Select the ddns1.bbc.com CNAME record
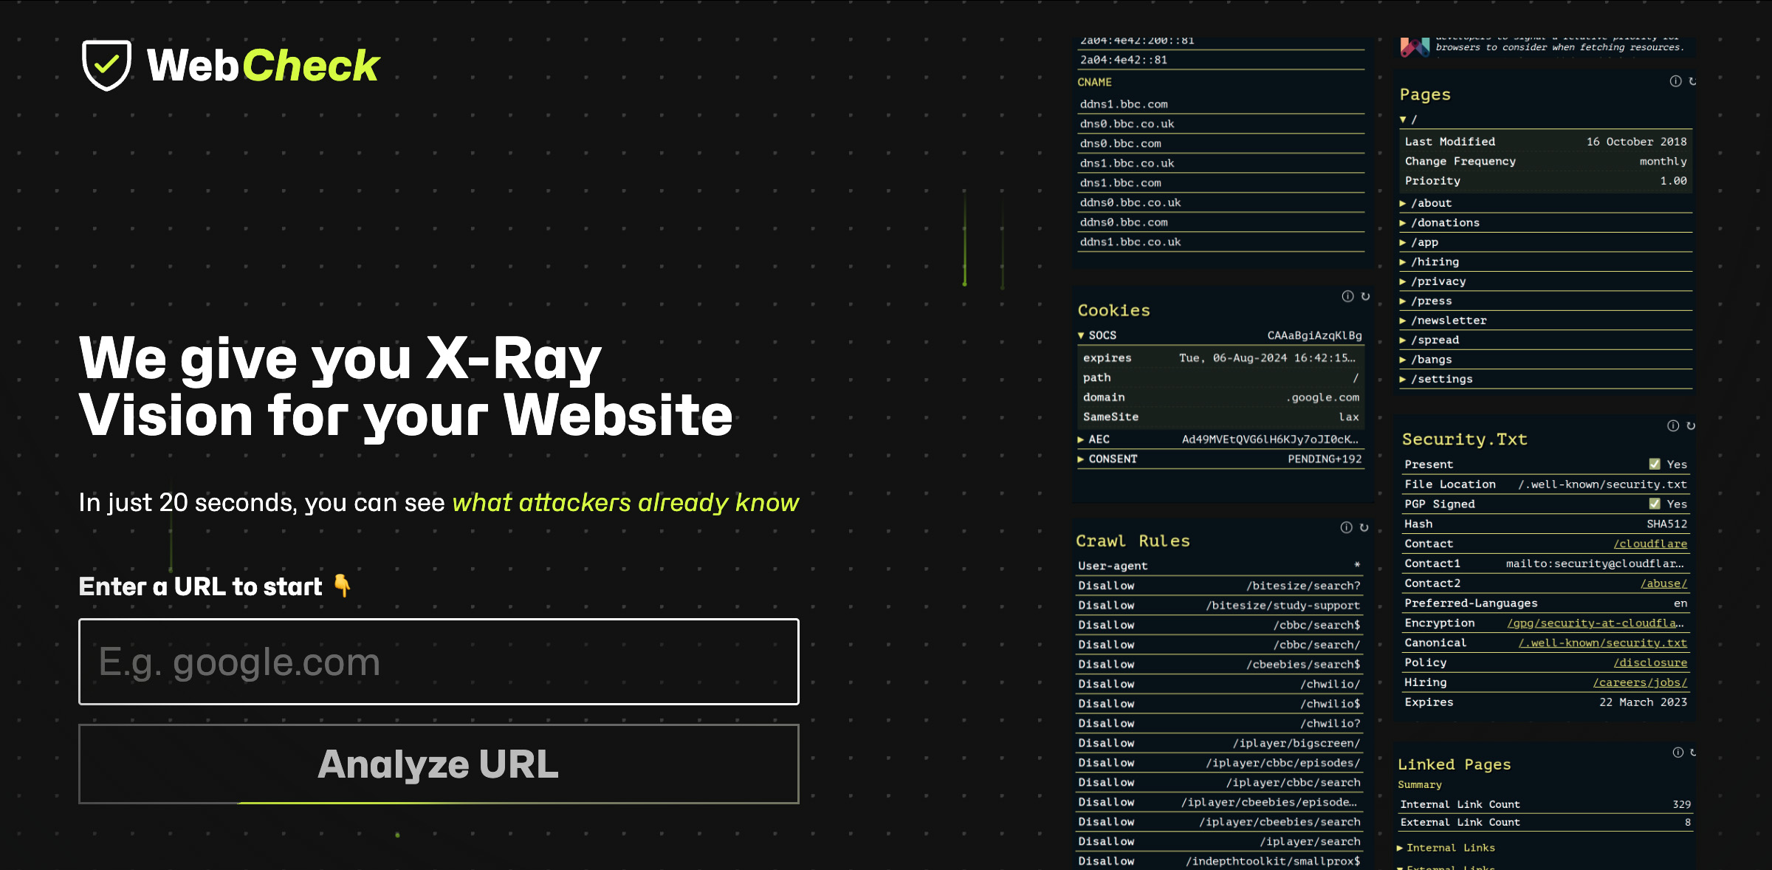The width and height of the screenshot is (1772, 870). [x=1221, y=104]
